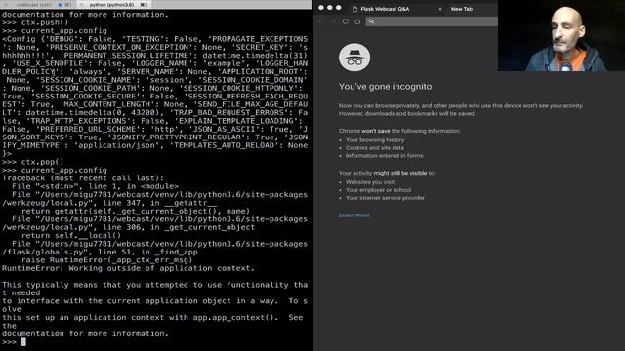This screenshot has height=351, width=625.
Task: Click "Your employer or school" bullet
Action: click(x=378, y=190)
